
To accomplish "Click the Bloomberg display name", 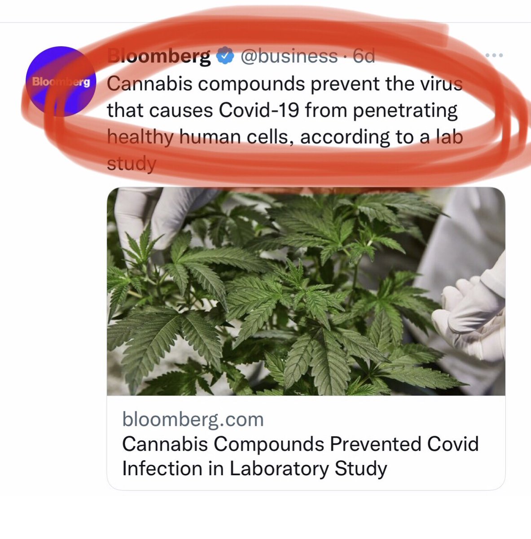I will tap(159, 56).
